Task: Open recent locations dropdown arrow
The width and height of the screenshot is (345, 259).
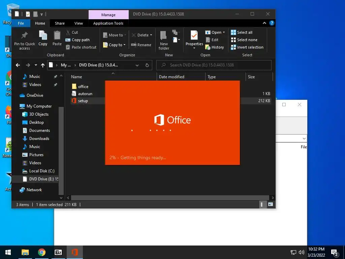Action: pyautogui.click(x=36, y=65)
